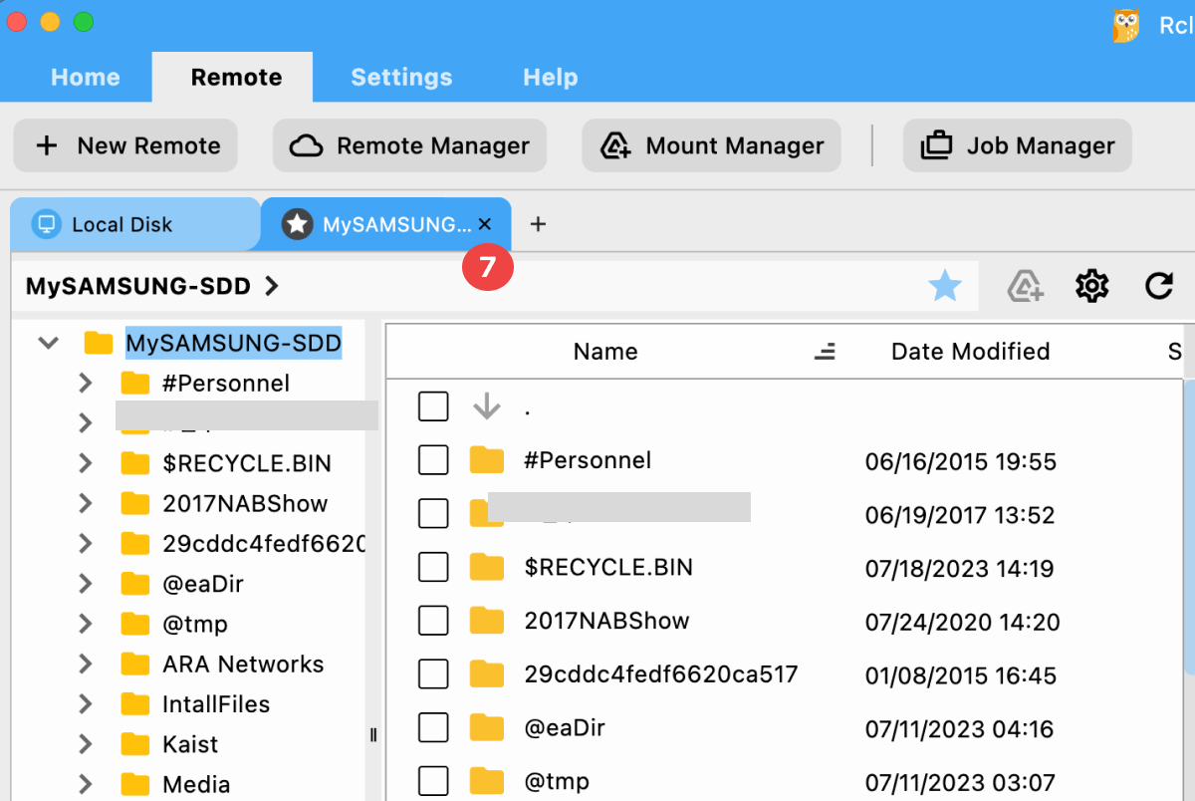Select the Media folder in the sidebar
The height and width of the screenshot is (801, 1195).
(x=195, y=783)
